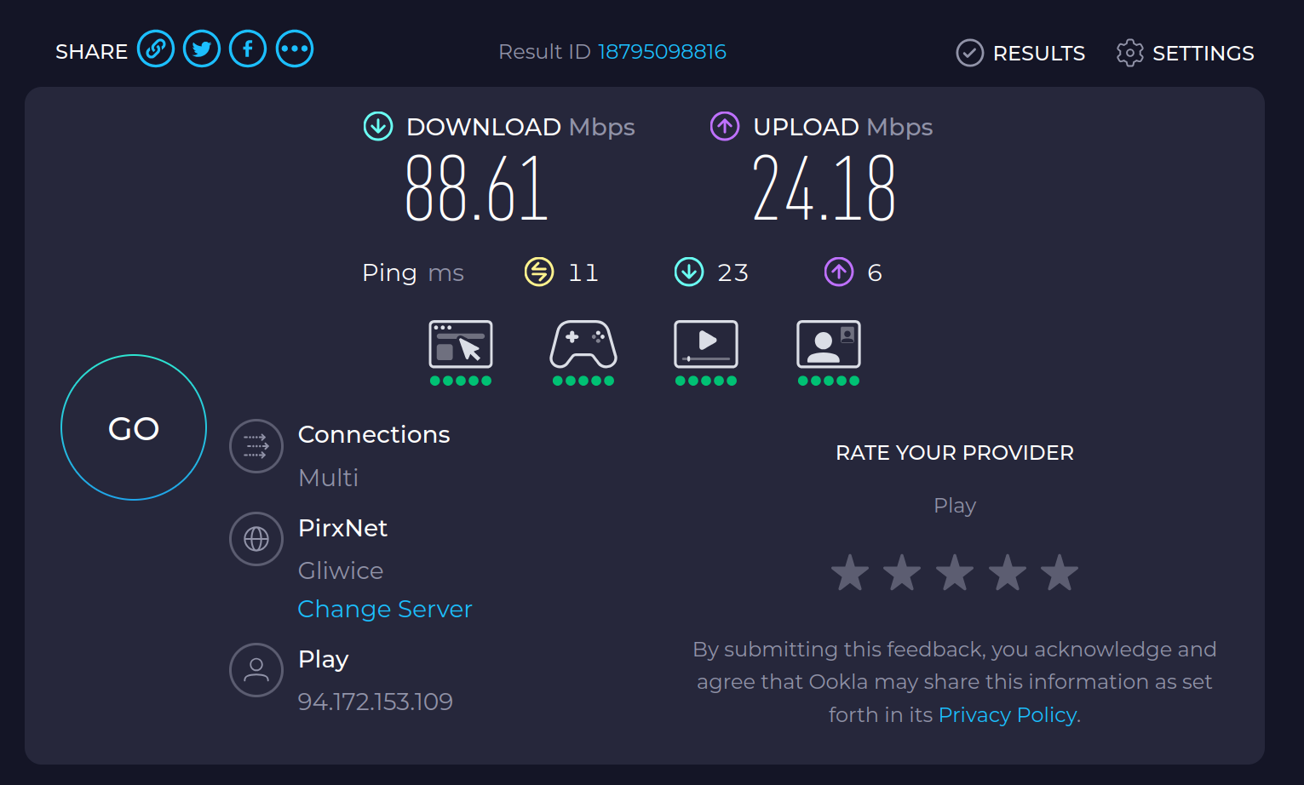The image size is (1304, 785).
Task: Rate the provider three stars
Action: (x=955, y=573)
